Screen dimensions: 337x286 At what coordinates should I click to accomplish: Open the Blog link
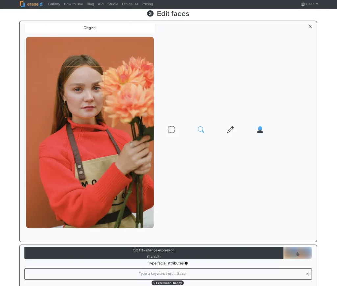(x=90, y=4)
